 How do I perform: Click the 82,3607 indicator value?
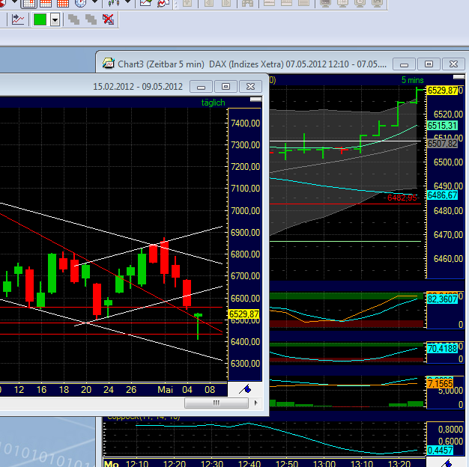coord(442,299)
